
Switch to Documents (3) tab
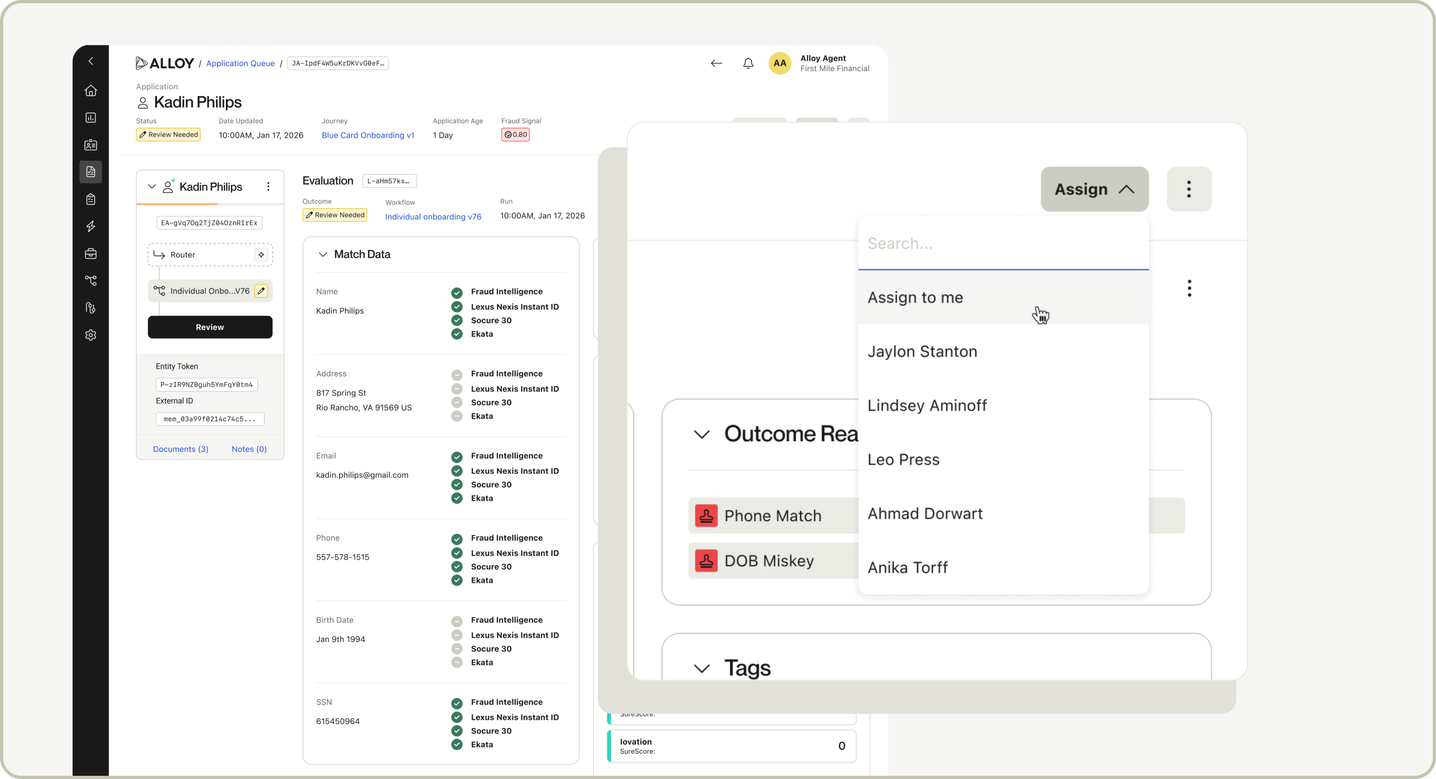click(x=181, y=449)
